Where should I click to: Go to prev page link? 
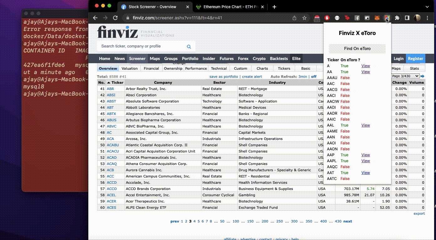point(175,221)
